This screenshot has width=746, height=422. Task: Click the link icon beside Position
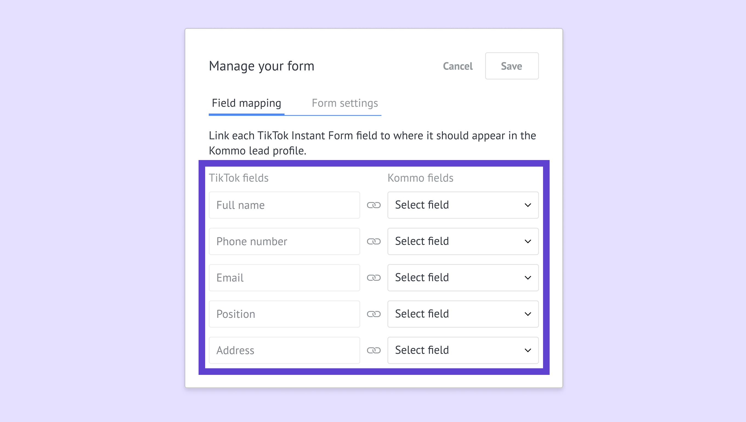point(374,314)
